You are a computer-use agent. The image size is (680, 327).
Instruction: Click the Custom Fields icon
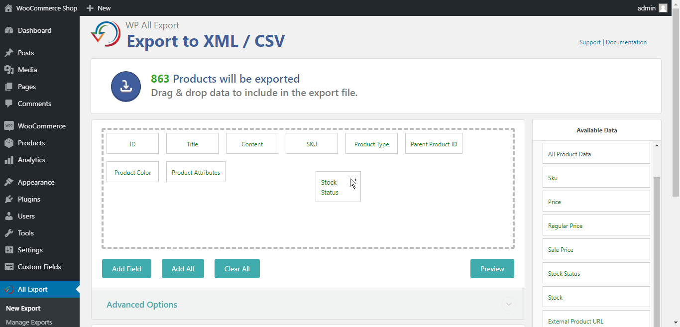8,267
